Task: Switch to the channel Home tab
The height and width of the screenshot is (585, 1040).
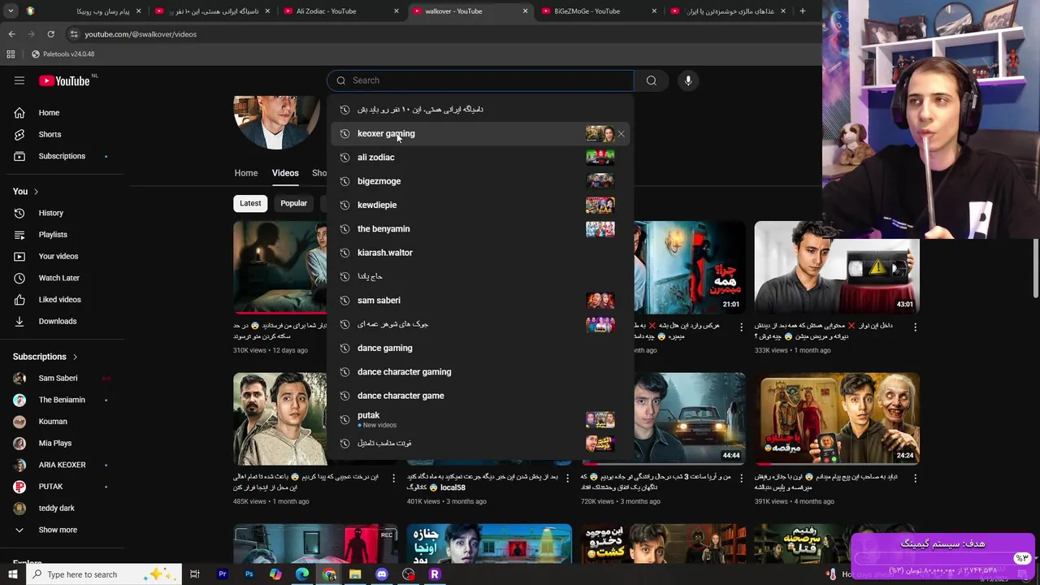Action: point(246,173)
